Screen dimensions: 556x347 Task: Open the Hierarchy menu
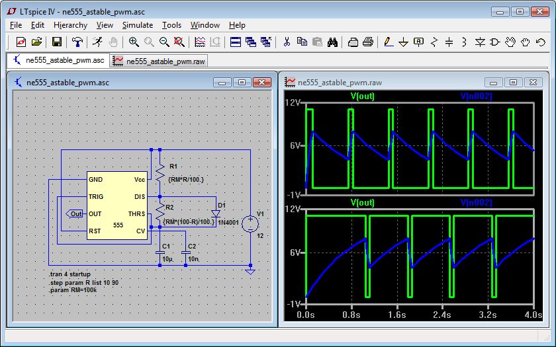pos(70,25)
